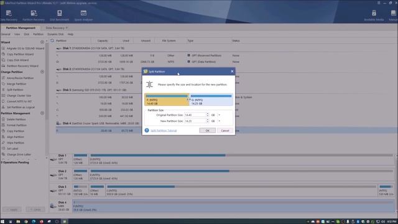398x224 pixels.
Task: Open the General menu
Action: coord(6,34)
